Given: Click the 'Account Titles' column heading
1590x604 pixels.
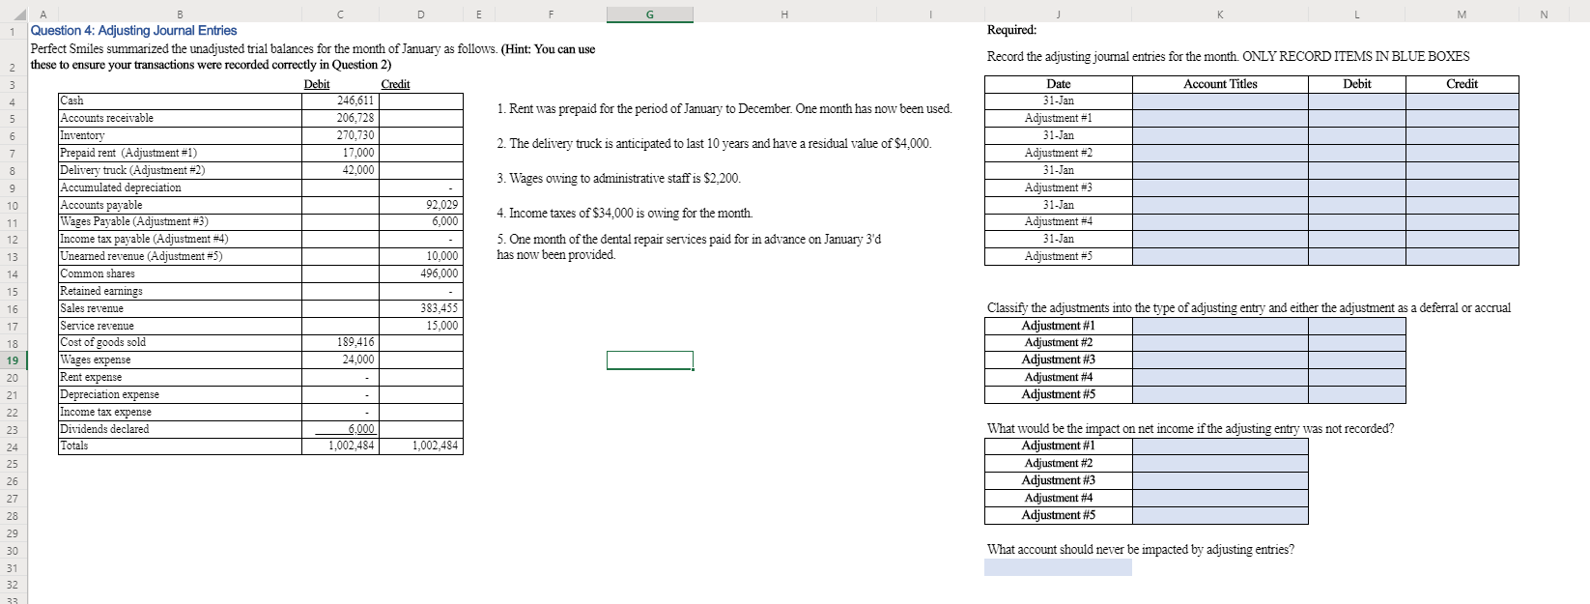Looking at the screenshot, I should tap(1220, 84).
